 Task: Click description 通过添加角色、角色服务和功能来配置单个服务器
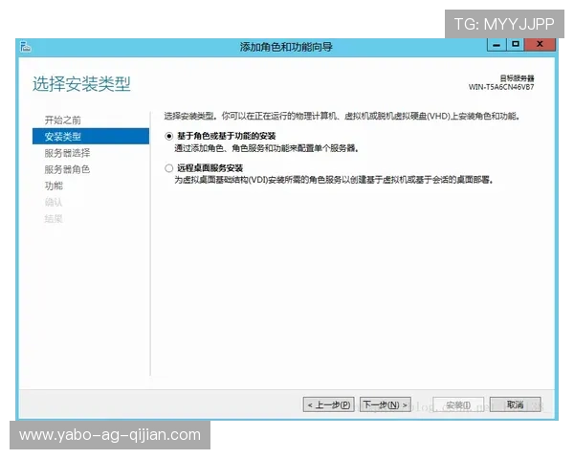pyautogui.click(x=267, y=148)
